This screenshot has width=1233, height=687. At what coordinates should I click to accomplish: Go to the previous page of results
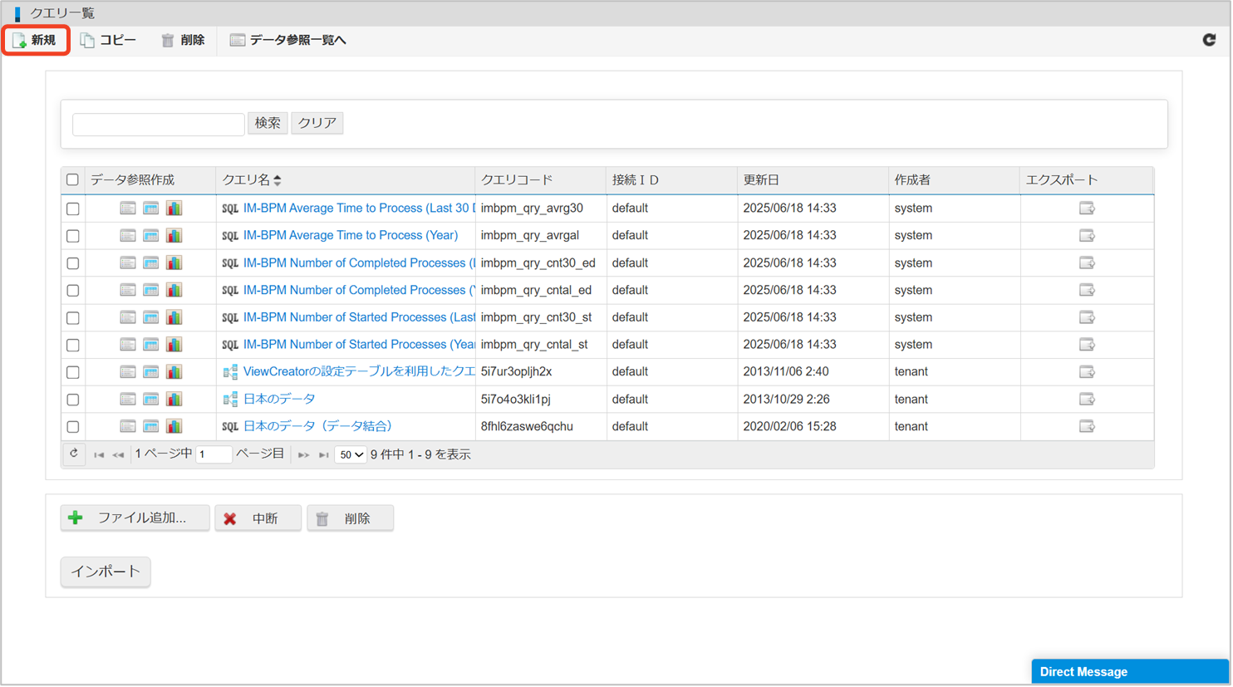[118, 455]
